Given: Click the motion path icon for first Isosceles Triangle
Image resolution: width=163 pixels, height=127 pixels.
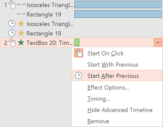Looking at the screenshot, I should click(x=21, y=4).
